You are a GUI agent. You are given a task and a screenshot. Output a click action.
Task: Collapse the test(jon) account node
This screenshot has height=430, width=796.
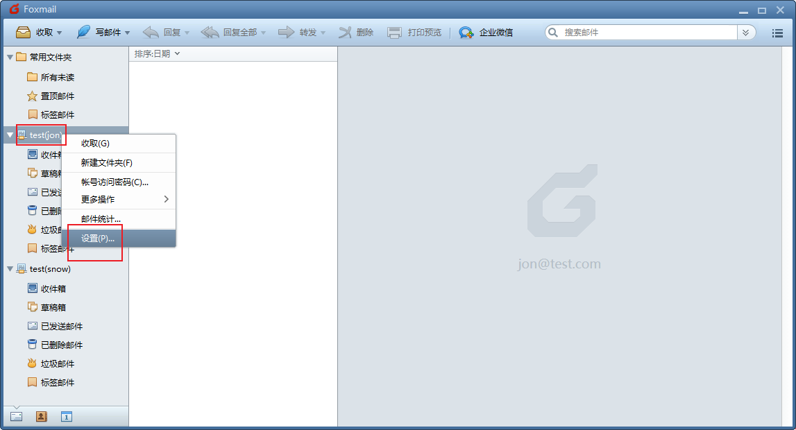point(10,135)
